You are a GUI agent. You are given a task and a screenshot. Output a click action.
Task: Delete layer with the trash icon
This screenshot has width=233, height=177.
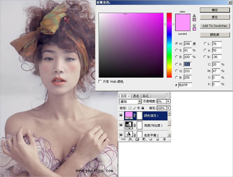[x=164, y=138]
